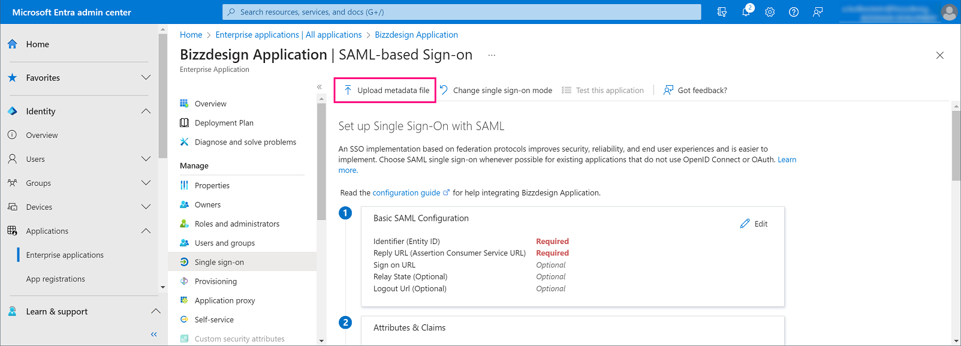Viewport: 961px width, 346px height.
Task: Expand the Favorites section chevron
Action: tap(146, 77)
